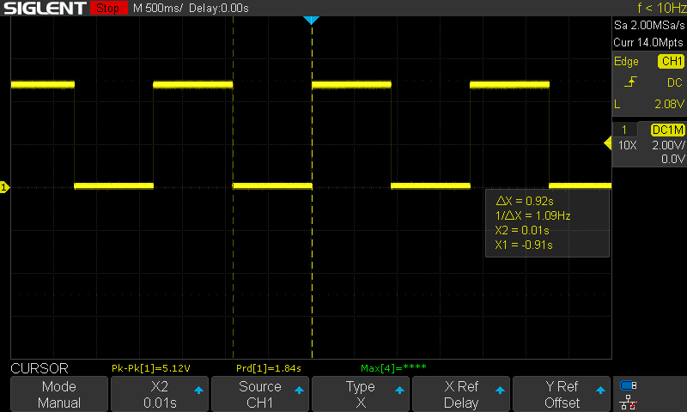Click the 0.0V channel offset value

(x=672, y=159)
